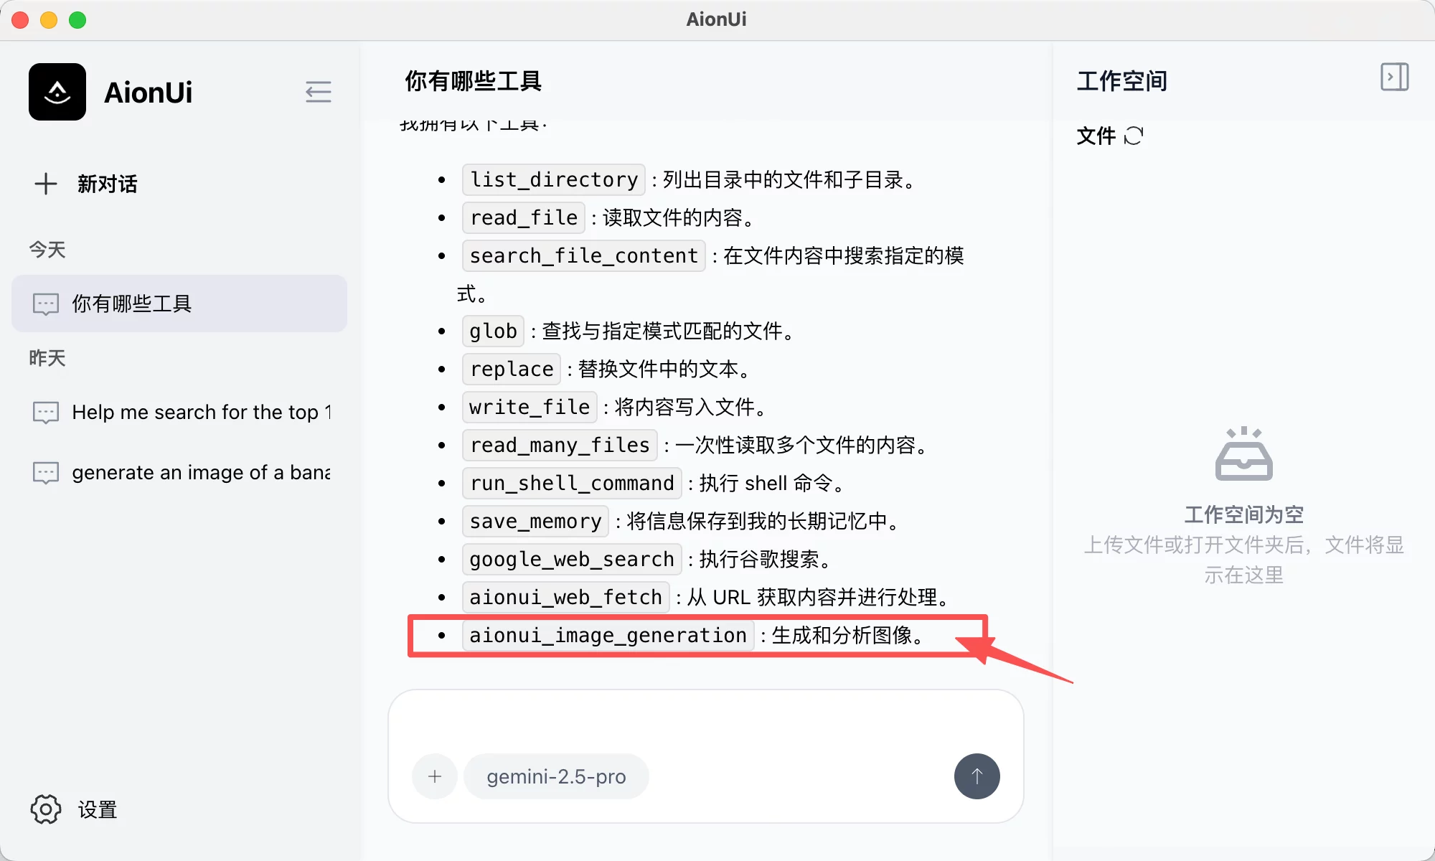
Task: Click the 工作空间为空 message
Action: (x=1243, y=514)
